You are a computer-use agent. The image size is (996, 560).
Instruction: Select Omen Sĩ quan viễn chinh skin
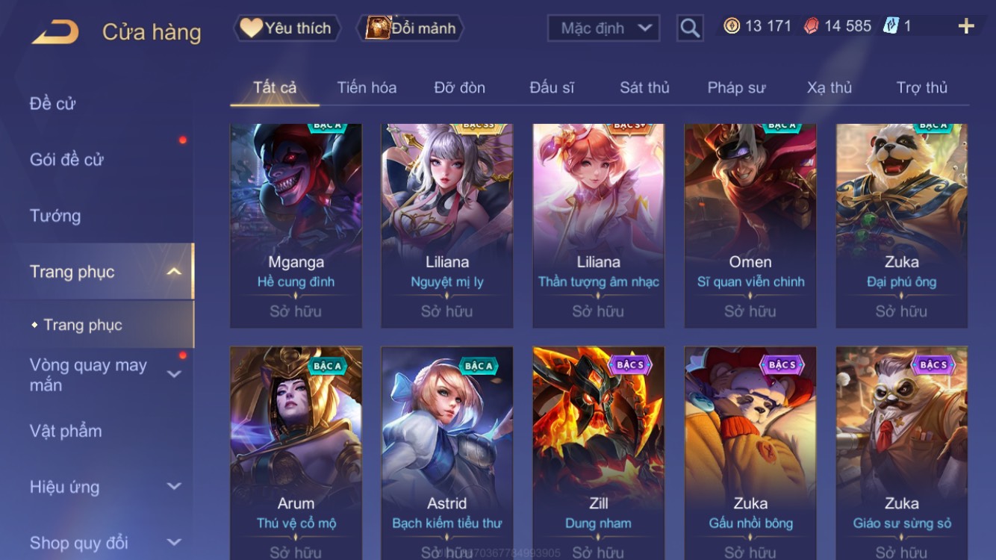pyautogui.click(x=750, y=225)
